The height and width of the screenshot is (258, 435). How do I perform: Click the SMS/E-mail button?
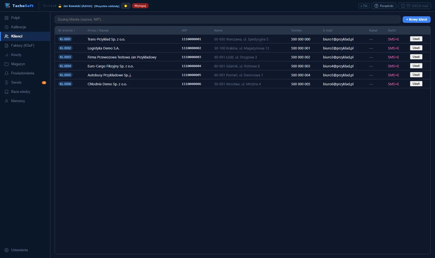[x=415, y=6]
